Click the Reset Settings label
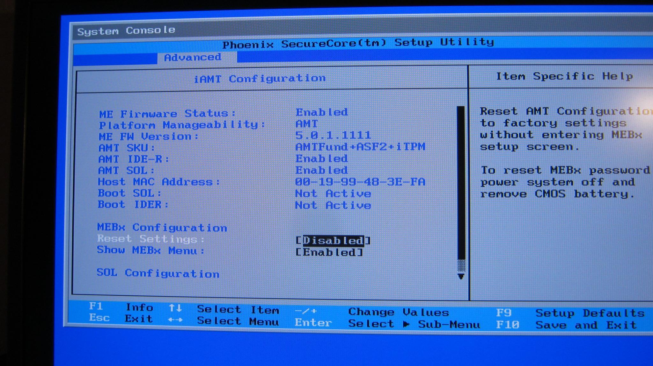653x366 pixels. (151, 239)
